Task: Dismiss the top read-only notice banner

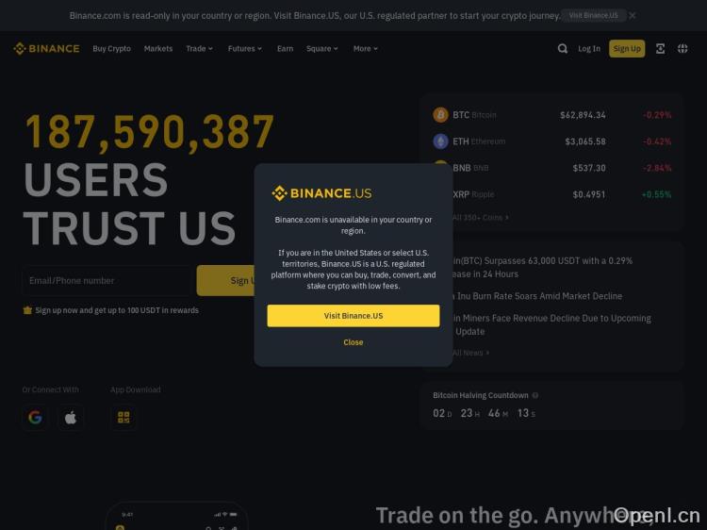Action: click(x=633, y=15)
